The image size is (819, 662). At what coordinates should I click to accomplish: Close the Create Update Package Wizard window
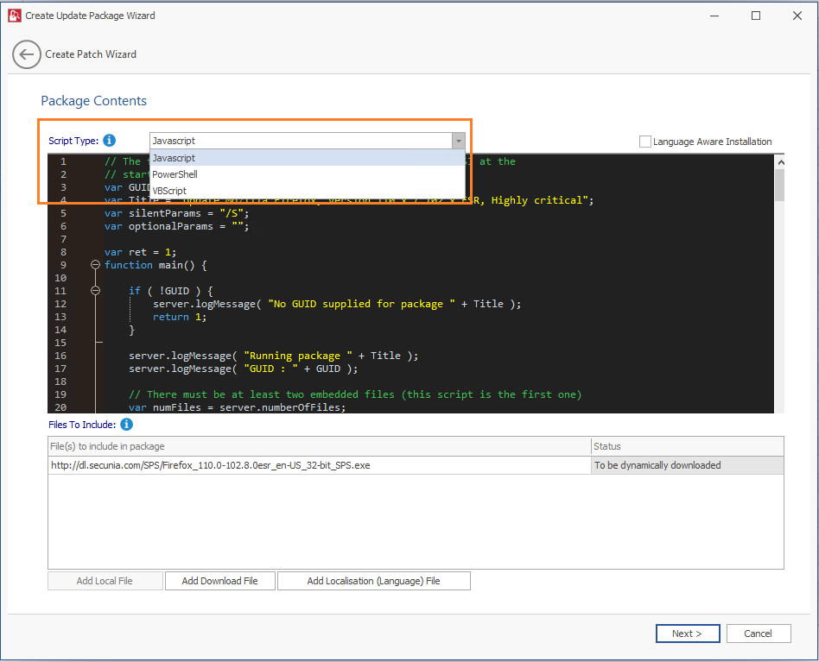[x=797, y=16]
